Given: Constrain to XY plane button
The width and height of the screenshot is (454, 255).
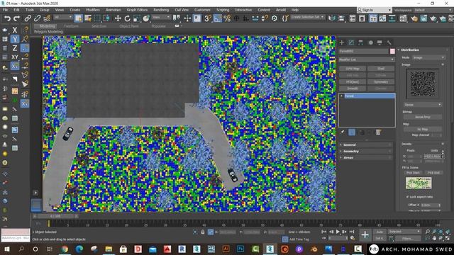Looking at the screenshot, I should pos(15,57).
